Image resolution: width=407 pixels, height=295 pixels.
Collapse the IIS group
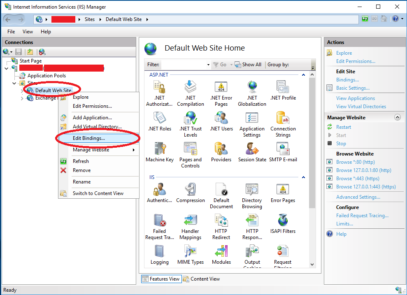303,177
